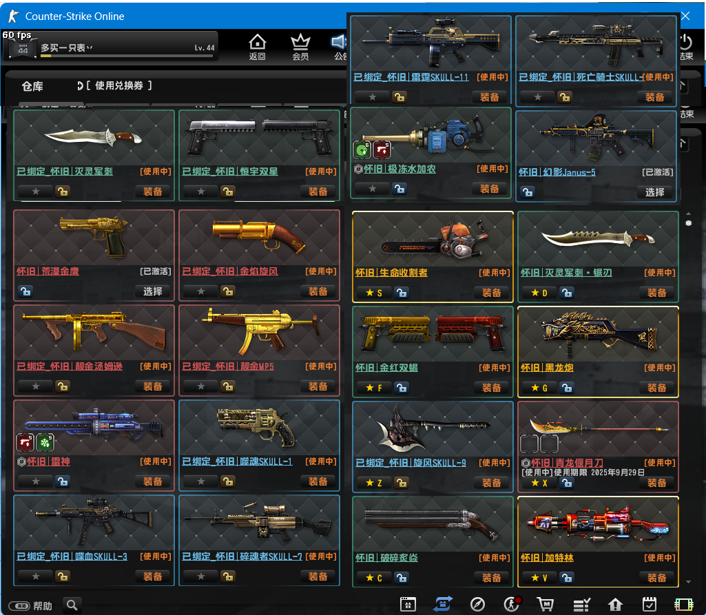Expand the 多买一只表 username dropdown arrow
The width and height of the screenshot is (706, 615).
pyautogui.click(x=90, y=48)
